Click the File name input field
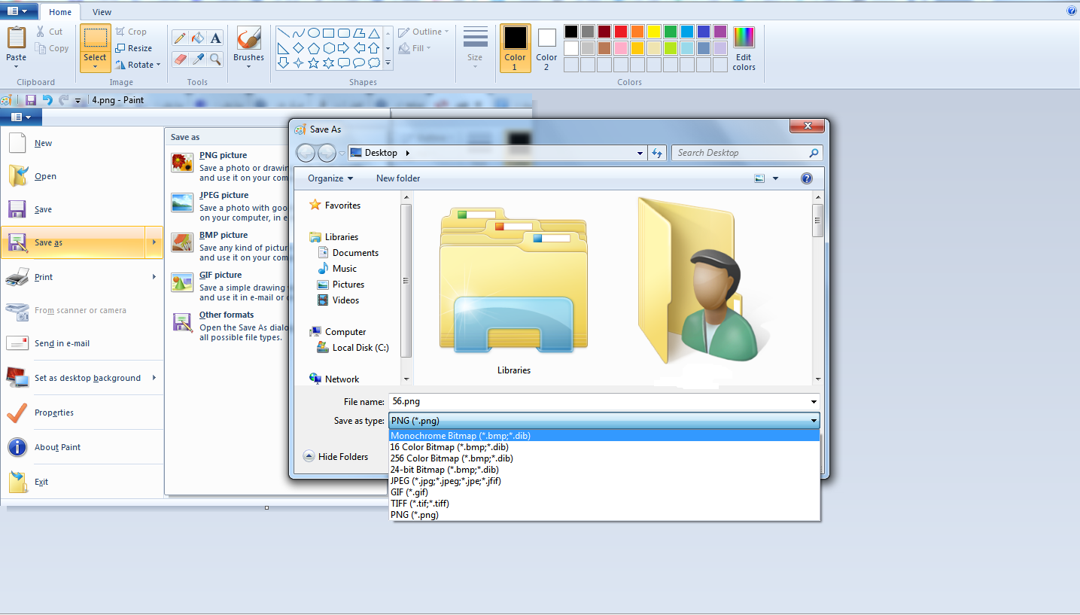Screen dimensions: 1080x615 (604, 402)
